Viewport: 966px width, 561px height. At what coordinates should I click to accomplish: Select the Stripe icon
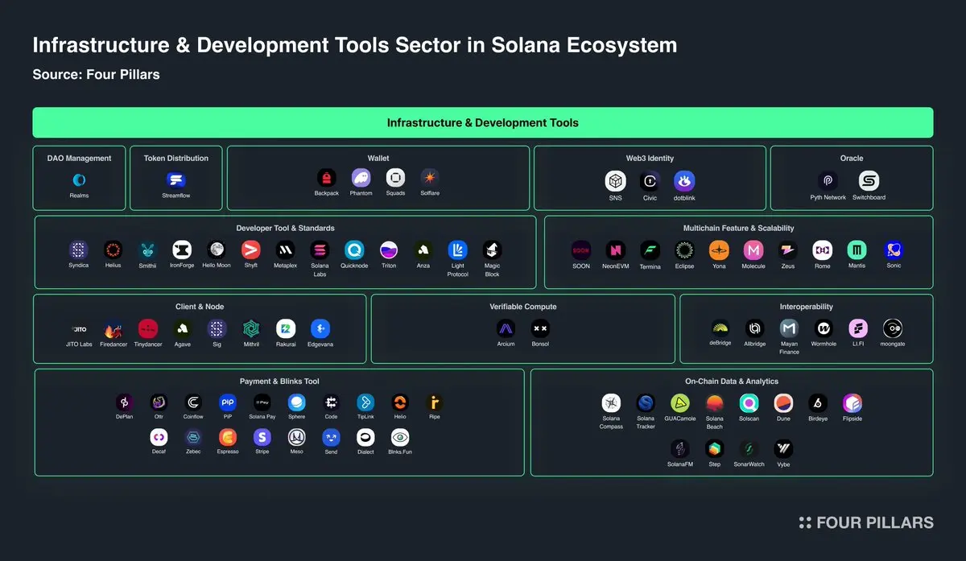click(x=262, y=437)
